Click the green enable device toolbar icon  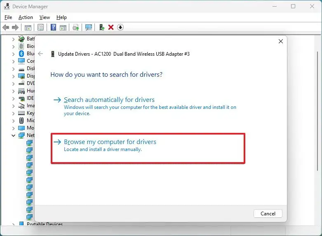101,27
